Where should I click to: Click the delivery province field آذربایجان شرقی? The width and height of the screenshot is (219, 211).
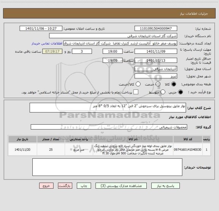click(156, 69)
